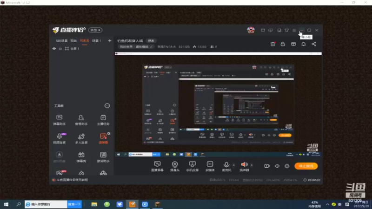Select the orange highlighted toolbox tool

(x=103, y=138)
